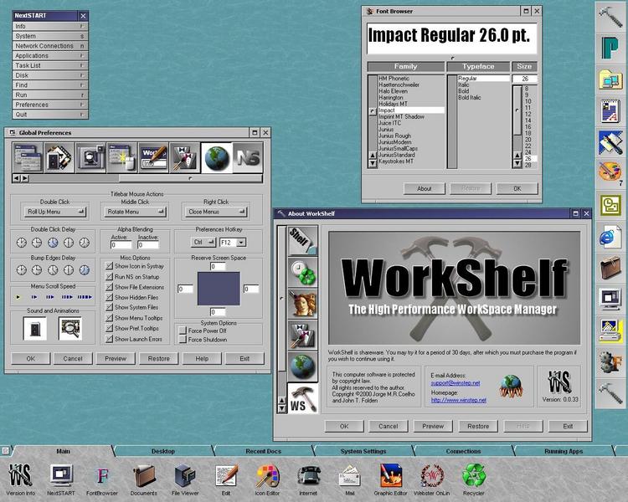Image resolution: width=628 pixels, height=502 pixels.
Task: Click the Active alpha blending input field
Action: click(121, 244)
